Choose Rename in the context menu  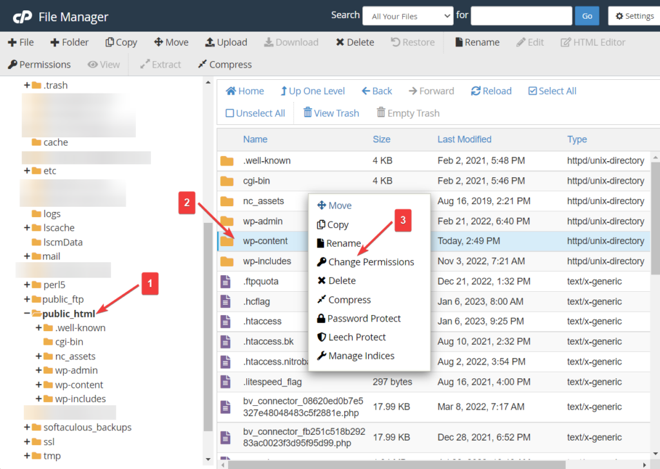coord(339,243)
